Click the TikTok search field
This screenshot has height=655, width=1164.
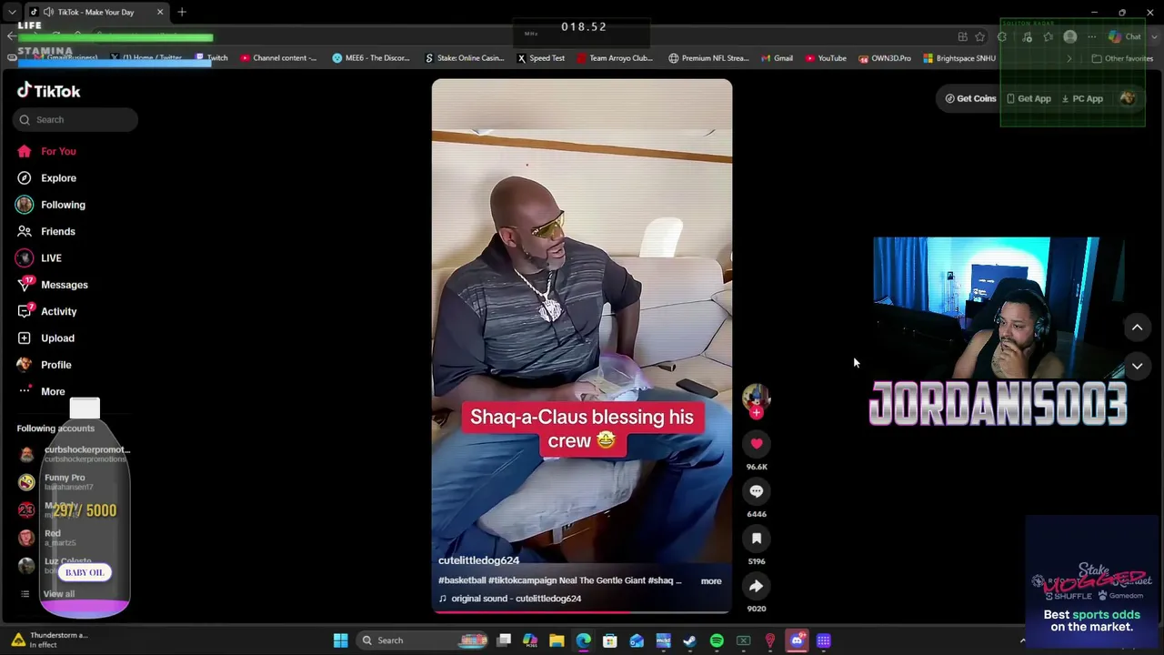[75, 119]
